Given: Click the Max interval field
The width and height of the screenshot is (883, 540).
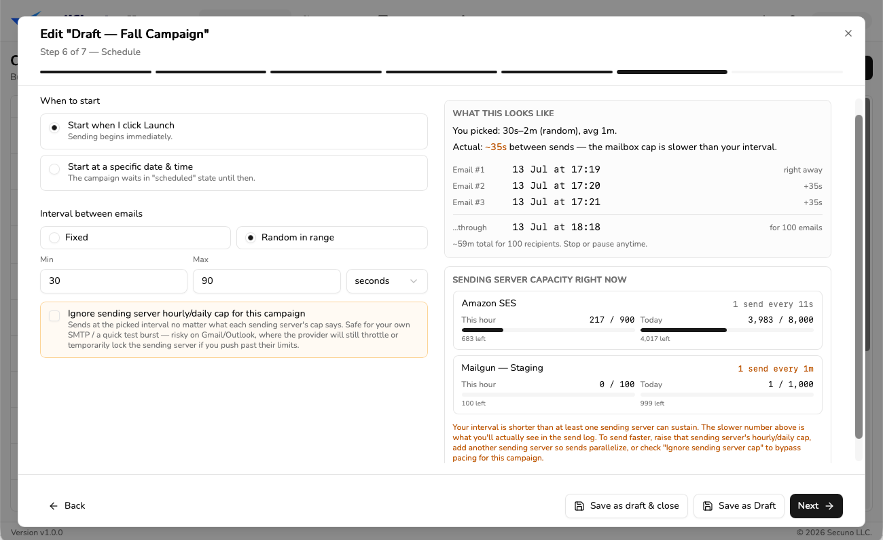Looking at the screenshot, I should [266, 281].
